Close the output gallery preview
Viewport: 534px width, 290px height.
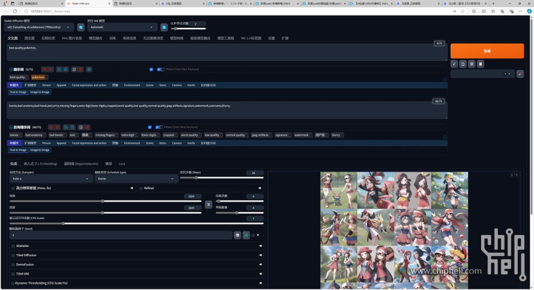[x=517, y=174]
